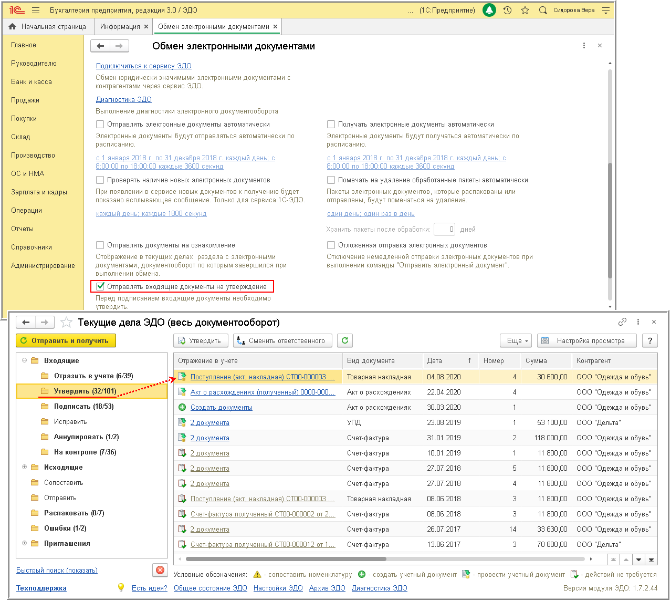Switch to the Информация tab
Image resolution: width=671 pixels, height=601 pixels.
tap(120, 26)
